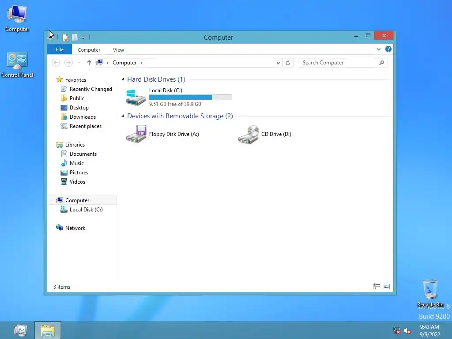Screen dimensions: 452x339
Task: Click the search magnifier icon
Action: (382, 63)
